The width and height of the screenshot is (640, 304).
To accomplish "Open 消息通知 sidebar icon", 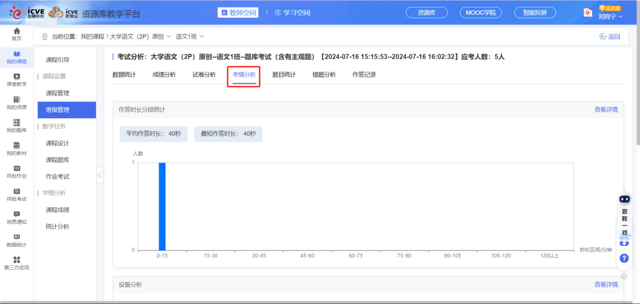I will pos(17,215).
